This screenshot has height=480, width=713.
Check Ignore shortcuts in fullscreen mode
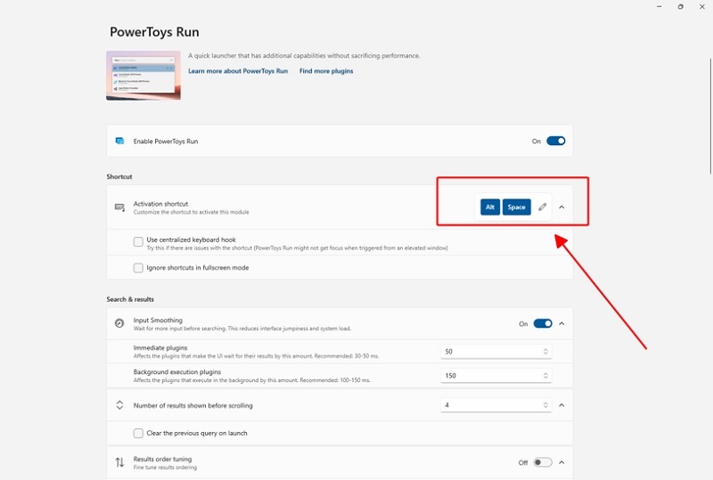click(138, 267)
